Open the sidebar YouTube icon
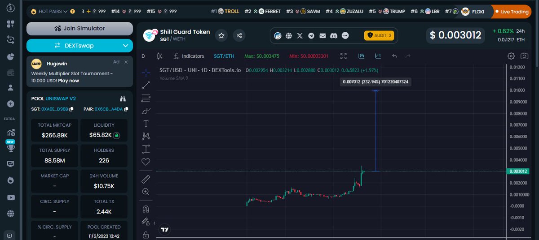Screen dimensions: 539x240 tap(11, 197)
